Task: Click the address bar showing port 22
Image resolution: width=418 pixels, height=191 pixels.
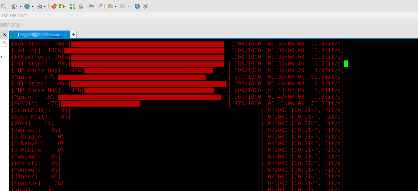Action: (209, 16)
